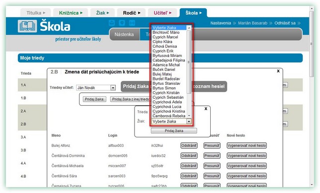This screenshot has height=193, width=320.
Task: Open the Žiak Vyberte žiaka dropdown arrow
Action: 189,122
